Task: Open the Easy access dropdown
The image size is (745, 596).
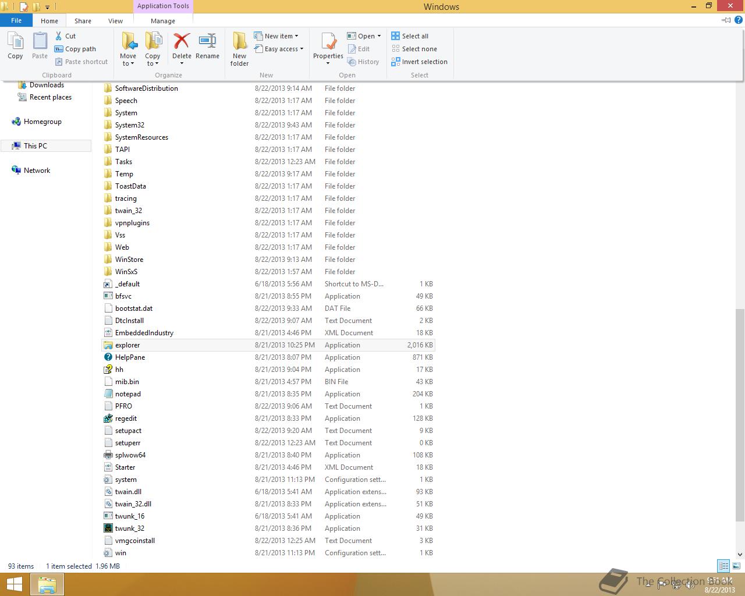Action: pyautogui.click(x=279, y=49)
